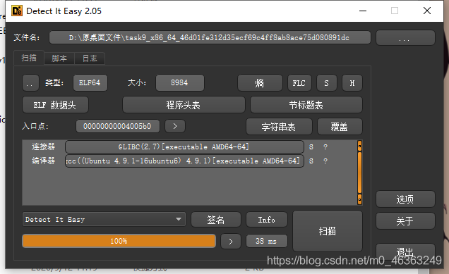Switch to the 日志 tab

[x=90, y=58]
